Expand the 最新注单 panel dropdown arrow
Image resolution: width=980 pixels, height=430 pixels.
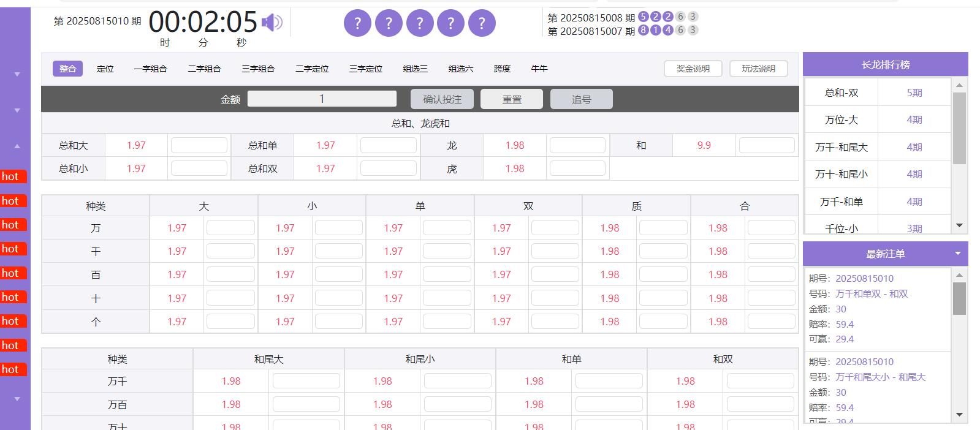pyautogui.click(x=958, y=254)
